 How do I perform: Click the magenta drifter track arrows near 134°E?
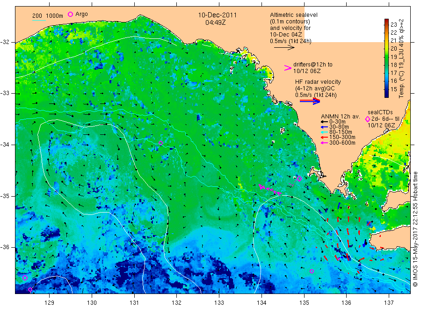[x=270, y=190]
